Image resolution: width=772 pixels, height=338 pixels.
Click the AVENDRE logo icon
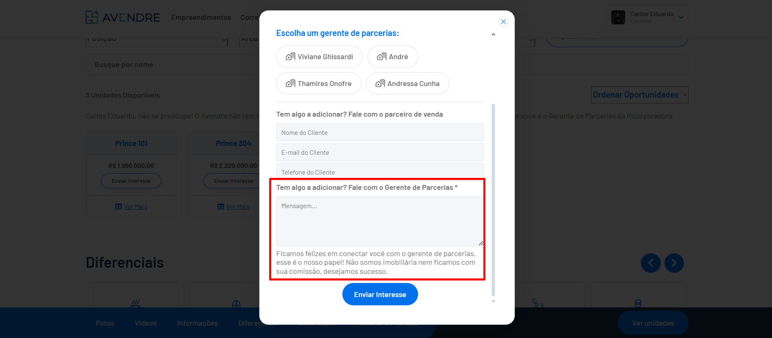[92, 17]
